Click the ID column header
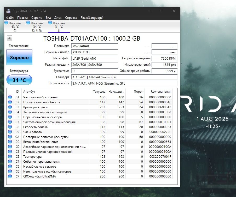This screenshot has width=236, height=197. pos(18,92)
